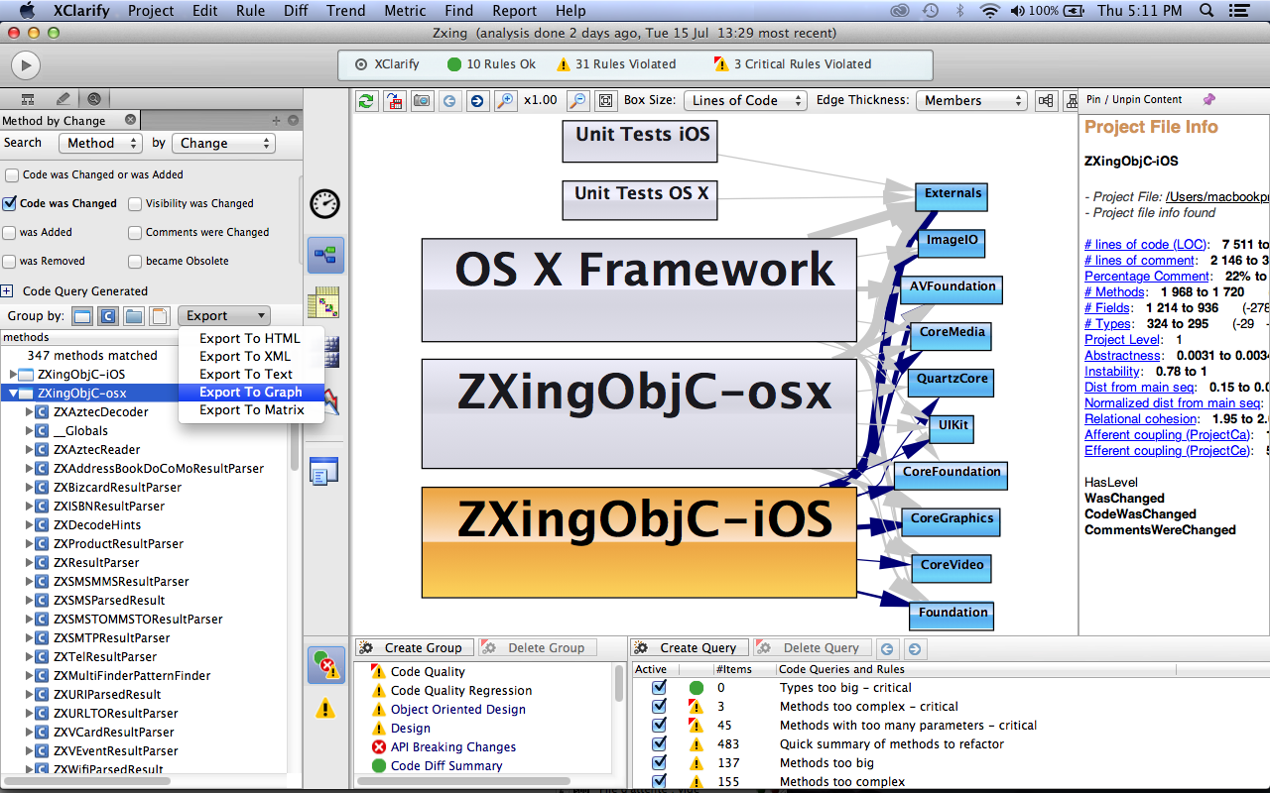Enable was Removed checkbox
This screenshot has height=793, width=1270.
10,262
